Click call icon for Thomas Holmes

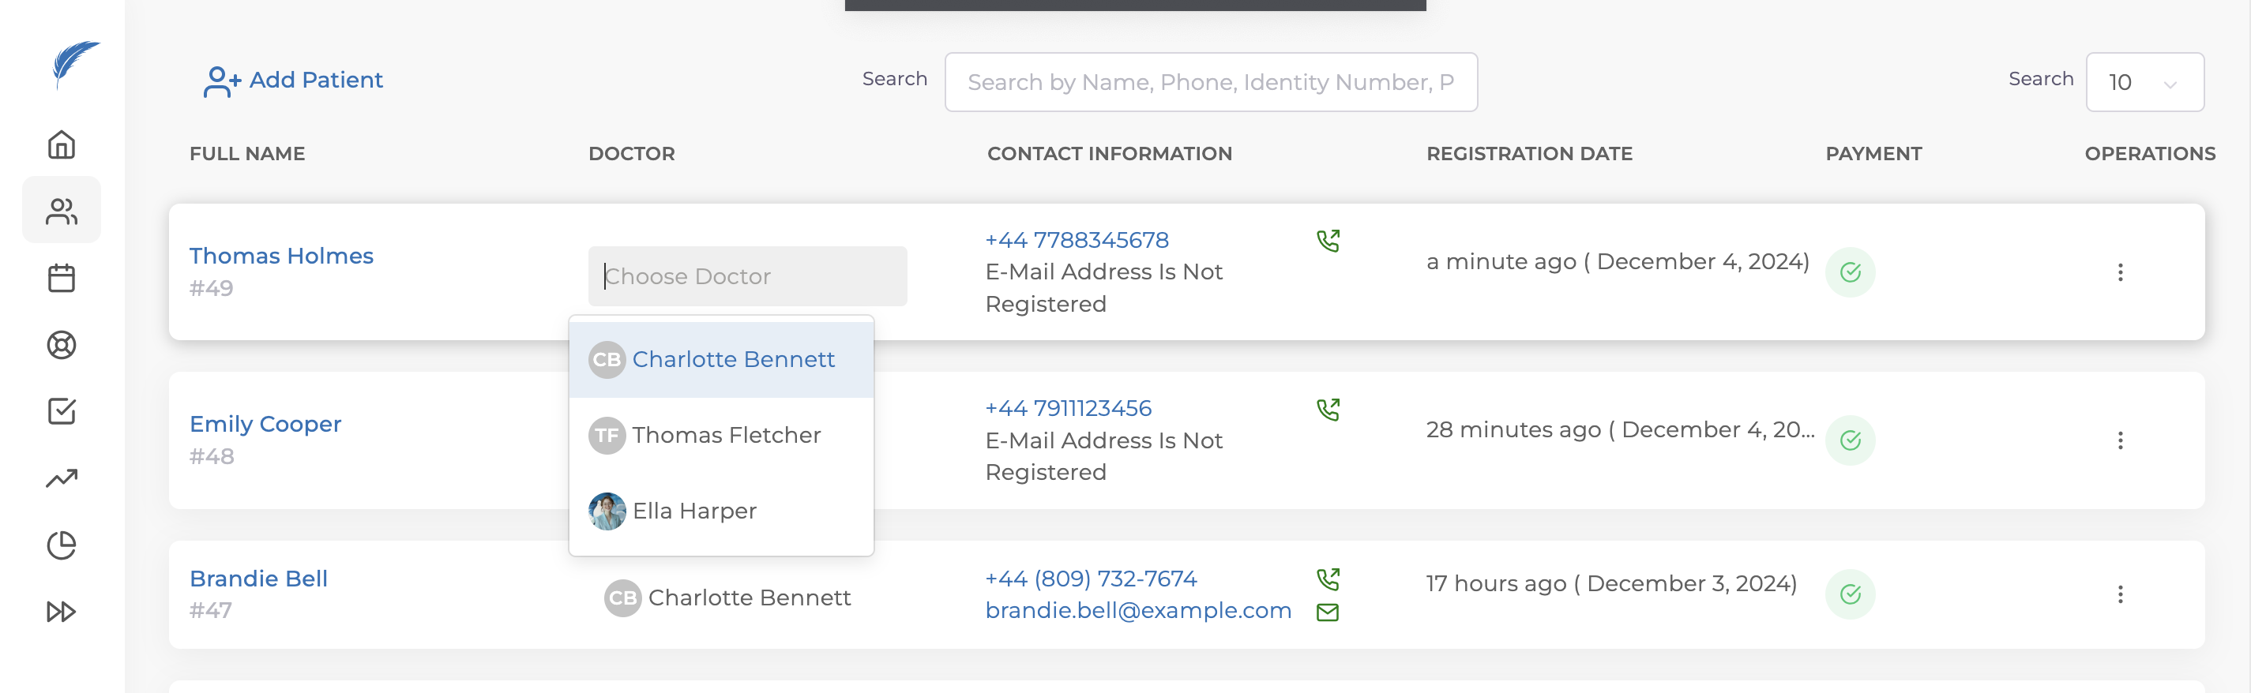coord(1328,241)
